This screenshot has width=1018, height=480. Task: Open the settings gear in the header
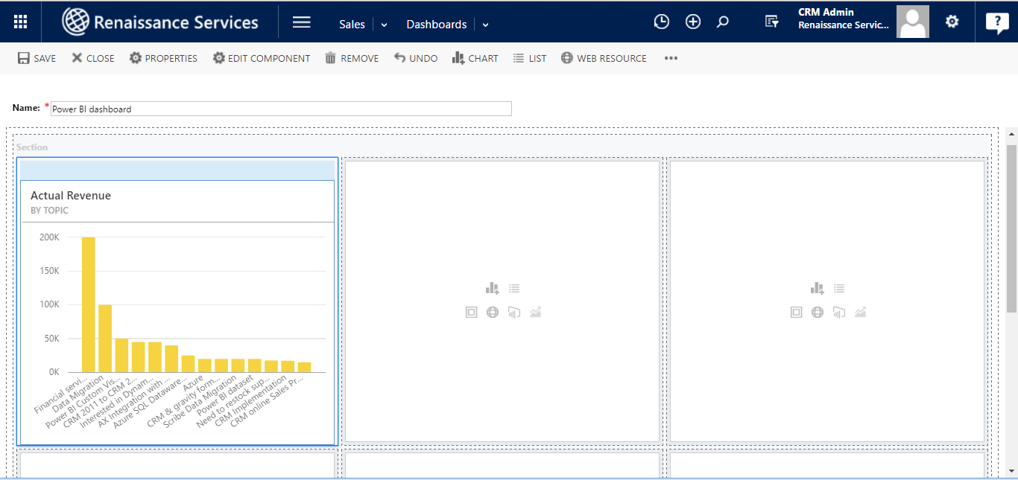click(x=952, y=22)
